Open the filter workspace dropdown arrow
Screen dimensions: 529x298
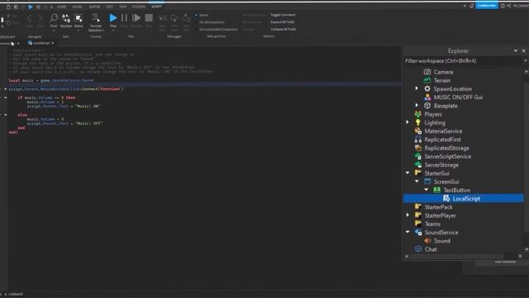pyautogui.click(x=526, y=60)
